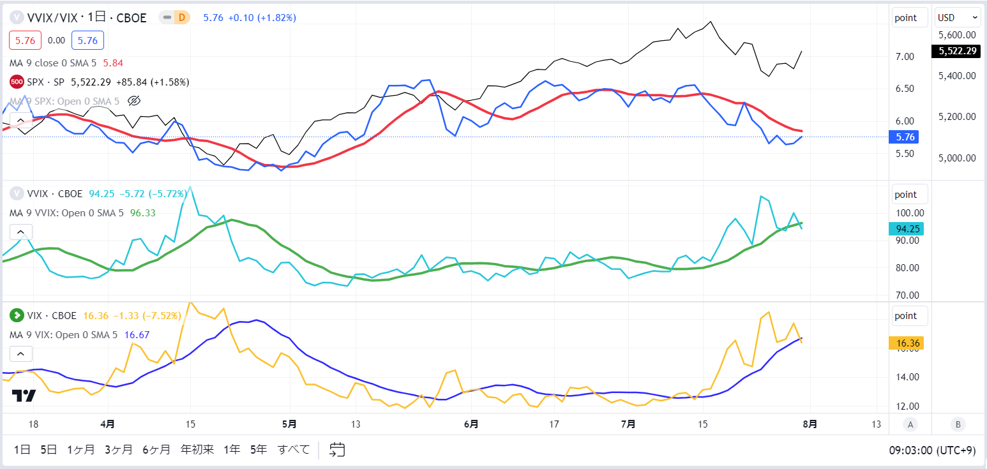Collapse the top pane legend chevron
Image resolution: width=987 pixels, height=469 pixels.
click(20, 120)
